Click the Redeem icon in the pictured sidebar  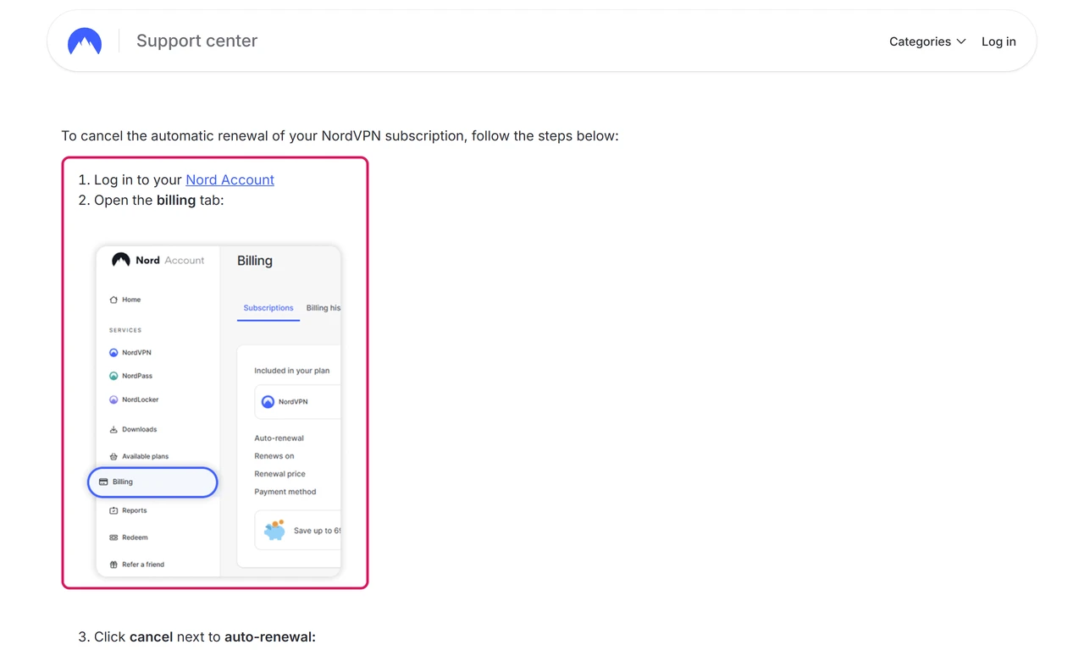pyautogui.click(x=113, y=537)
